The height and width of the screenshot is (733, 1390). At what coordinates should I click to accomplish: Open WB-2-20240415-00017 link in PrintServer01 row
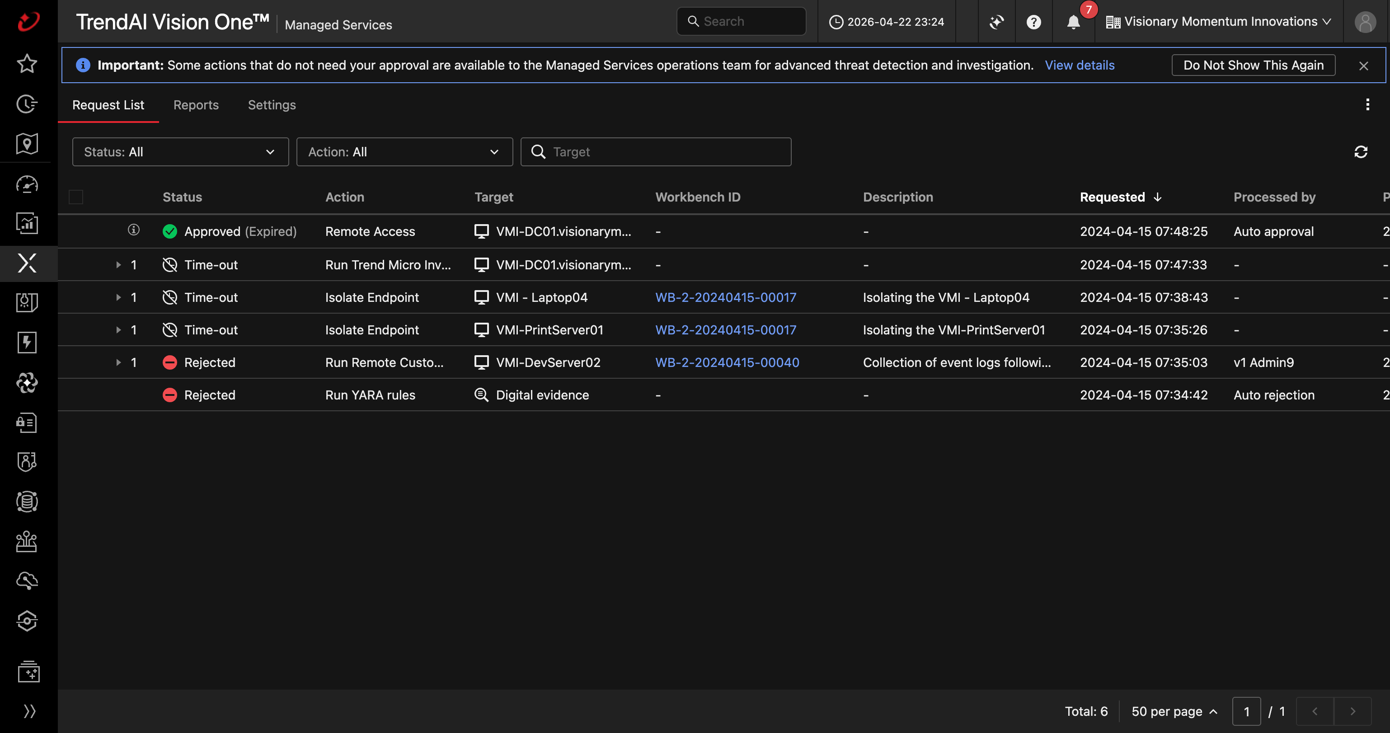pos(726,329)
